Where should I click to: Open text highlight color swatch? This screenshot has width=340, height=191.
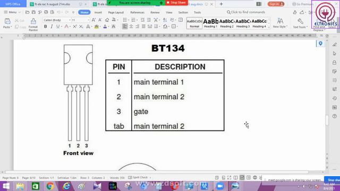pyautogui.click(x=97, y=27)
